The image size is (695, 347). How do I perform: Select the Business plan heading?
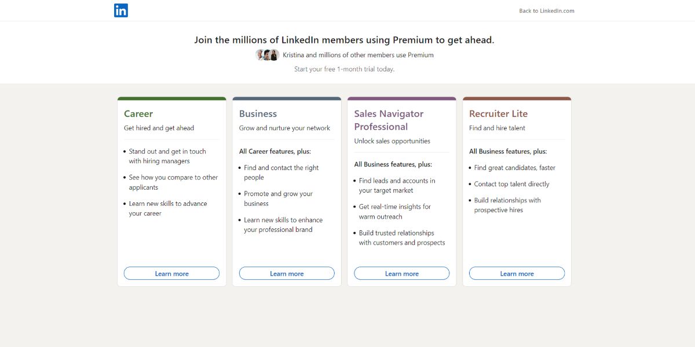click(x=258, y=114)
